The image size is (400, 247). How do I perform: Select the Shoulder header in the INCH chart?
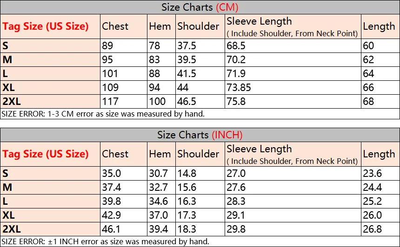coord(198,154)
